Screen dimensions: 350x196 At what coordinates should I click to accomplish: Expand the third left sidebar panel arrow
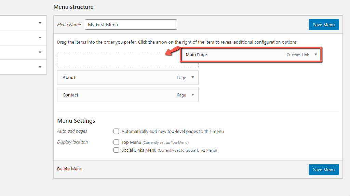(x=40, y=52)
